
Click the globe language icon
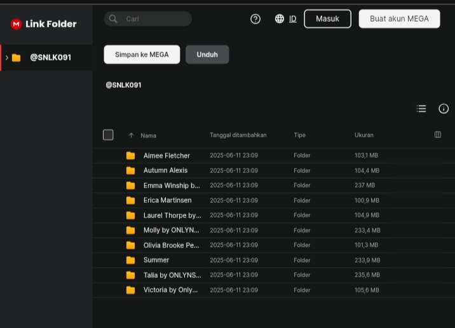click(279, 19)
